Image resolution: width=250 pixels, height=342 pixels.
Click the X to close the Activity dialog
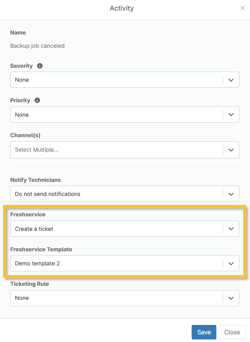242,8
